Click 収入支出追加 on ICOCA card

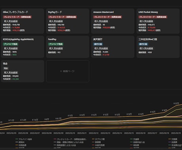(x=11, y=48)
